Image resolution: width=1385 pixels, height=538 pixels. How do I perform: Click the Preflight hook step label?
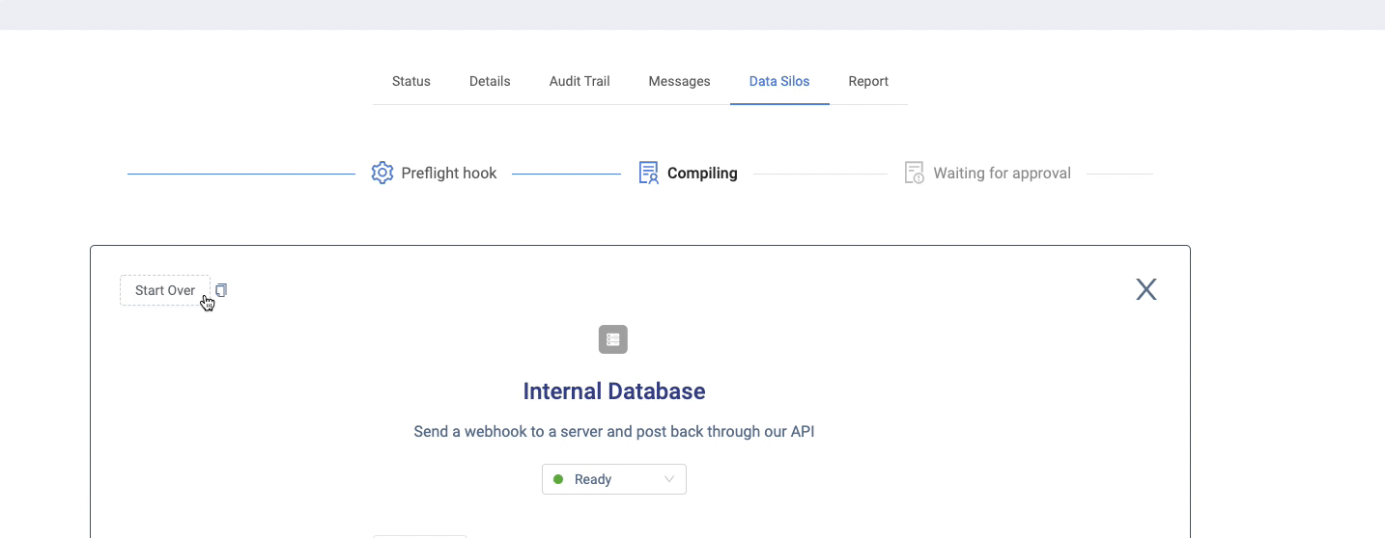(449, 174)
